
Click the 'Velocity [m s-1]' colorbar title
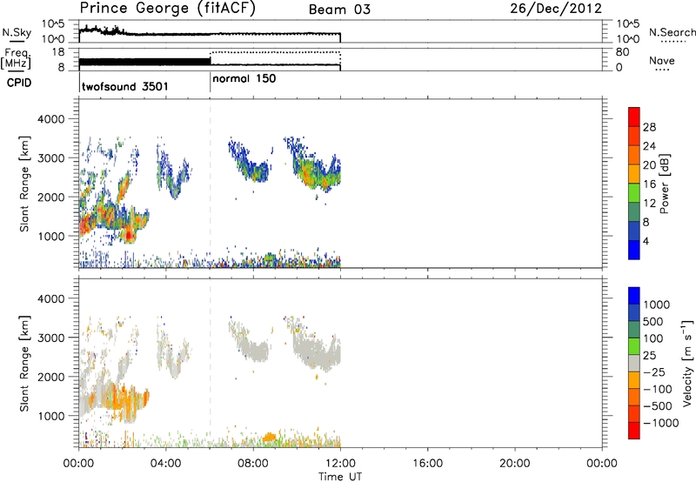coord(687,363)
